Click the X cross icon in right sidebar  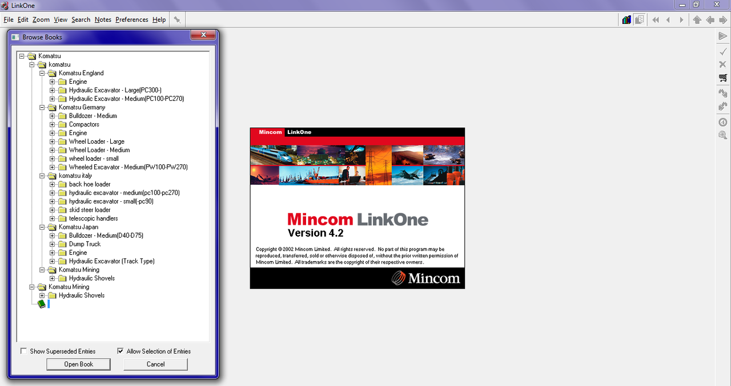click(x=723, y=64)
